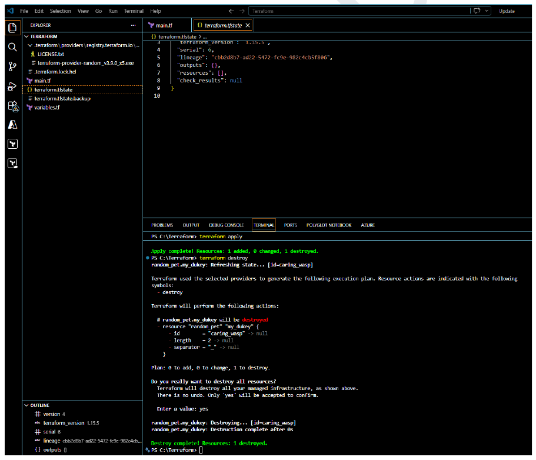Open main.tf in explorer tree
The width and height of the screenshot is (536, 460).
[x=82, y=81]
